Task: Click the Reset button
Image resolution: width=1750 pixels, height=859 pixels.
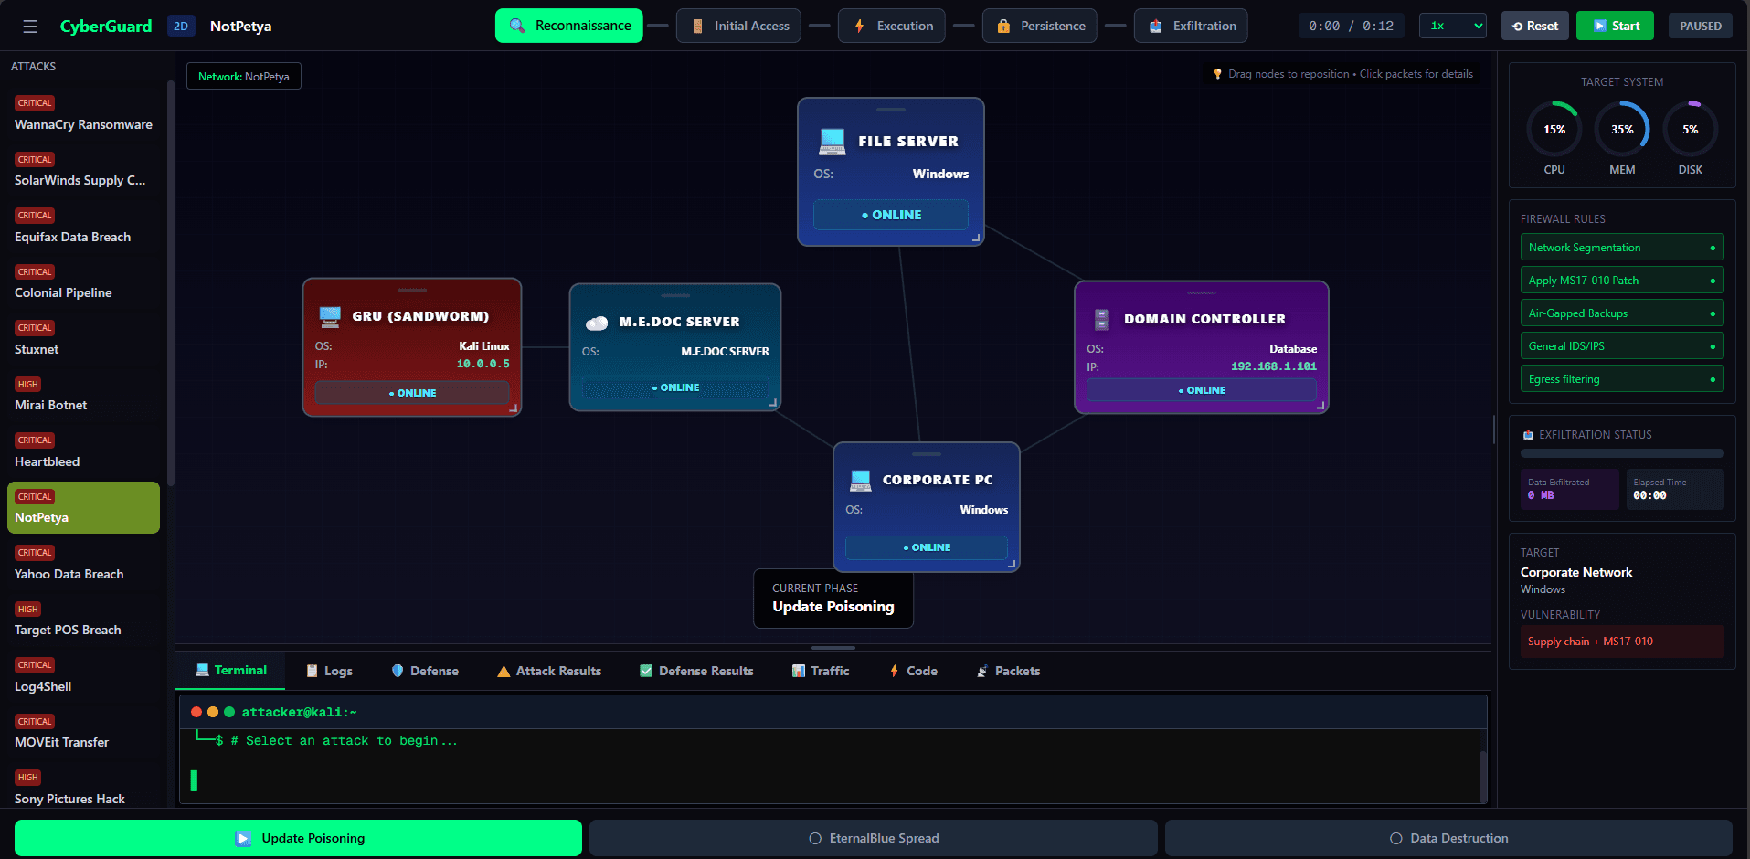Action: [1534, 27]
